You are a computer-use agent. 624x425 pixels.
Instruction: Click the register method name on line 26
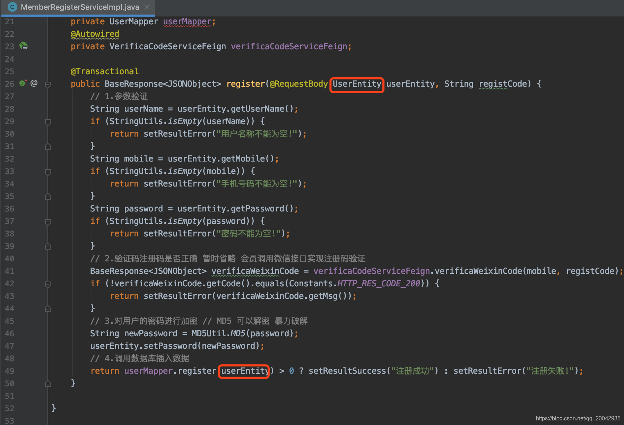[245, 84]
